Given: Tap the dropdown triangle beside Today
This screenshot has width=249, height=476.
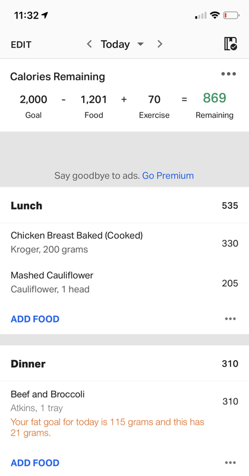Looking at the screenshot, I should point(140,44).
